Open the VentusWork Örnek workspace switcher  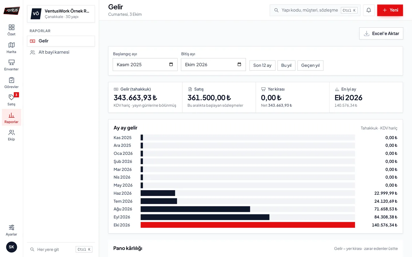(61, 14)
